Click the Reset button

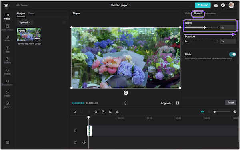tap(230, 103)
